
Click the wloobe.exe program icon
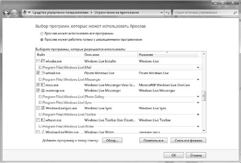[43, 61]
